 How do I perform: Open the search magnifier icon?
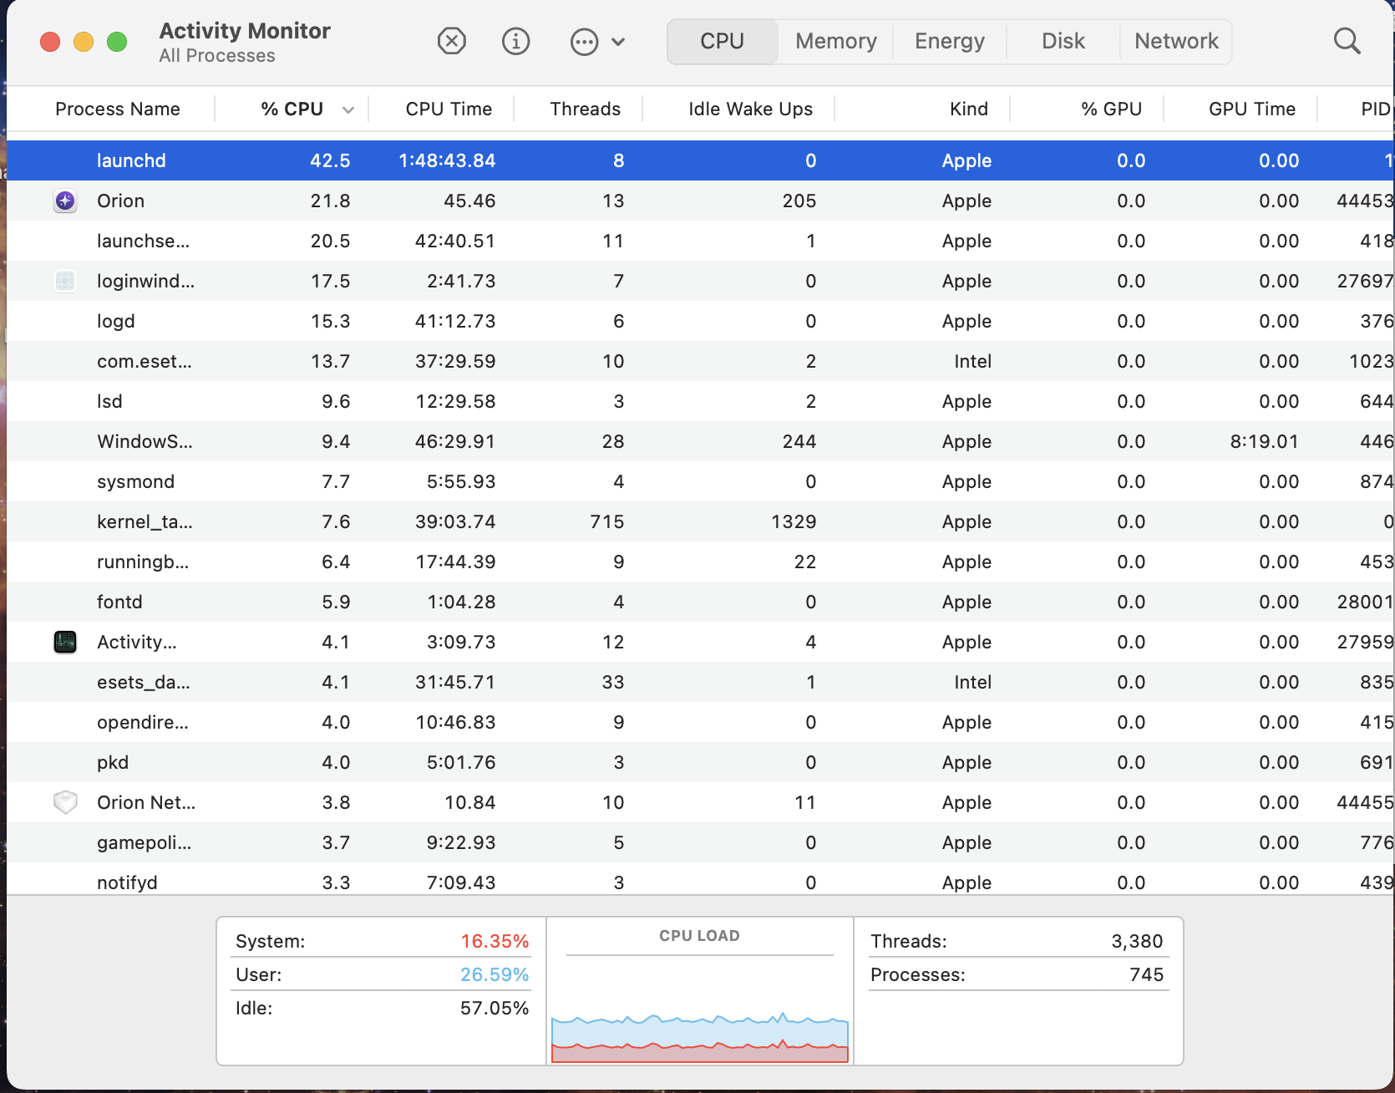pos(1347,41)
